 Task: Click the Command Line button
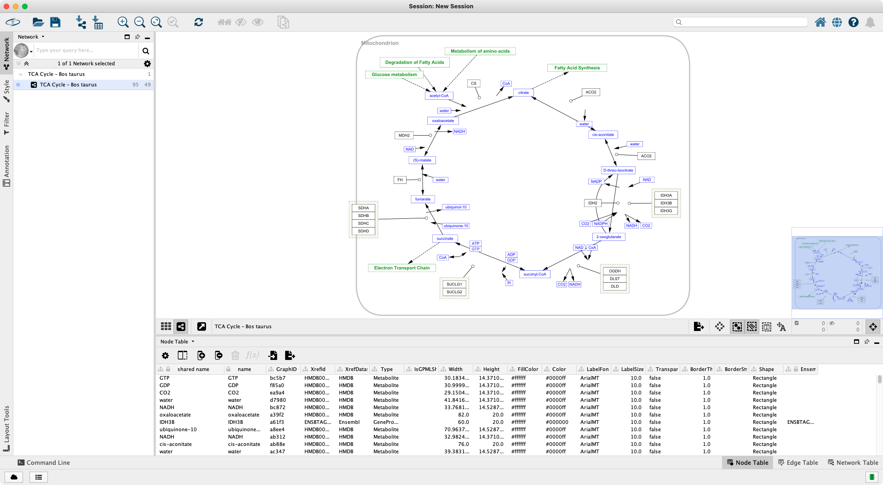pos(44,462)
